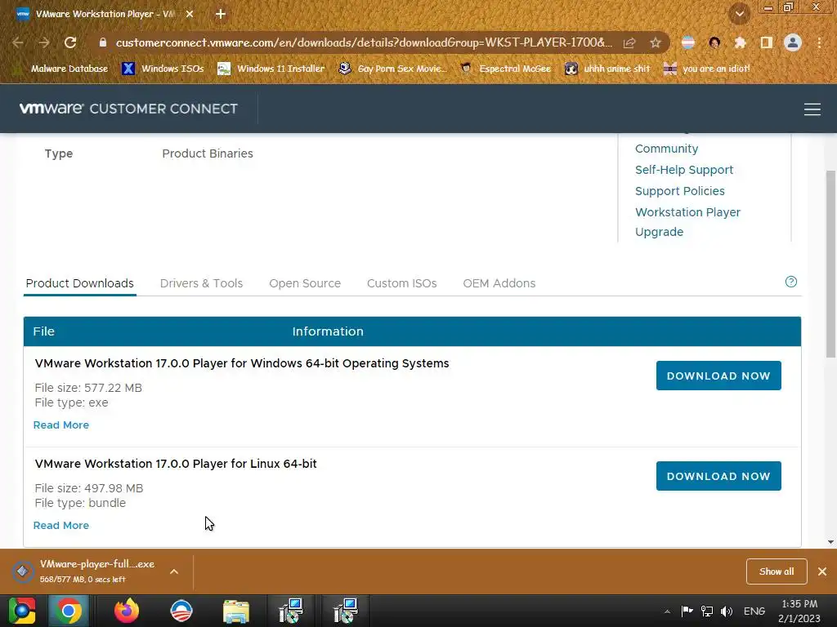Open the Chrome extensions puzzle icon
Screen dimensions: 837x627
740,42
